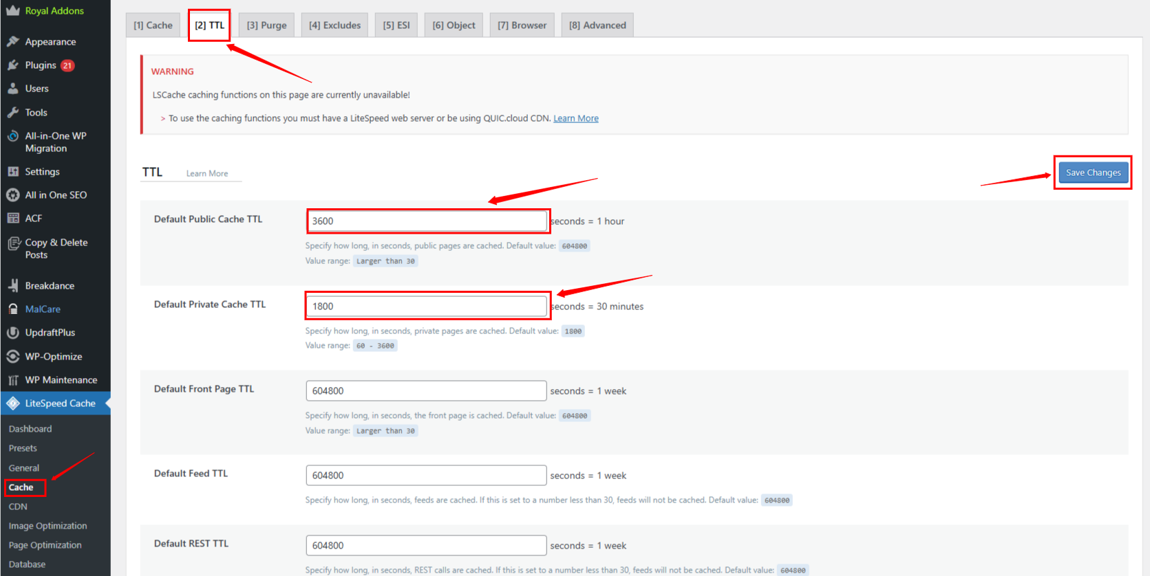Click the Plugins plug icon
Image resolution: width=1150 pixels, height=576 pixels.
12,65
